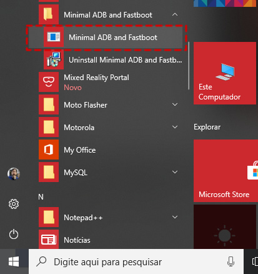This screenshot has width=258, height=274.
Task: Select the letter N section header
Action: [x=41, y=197]
